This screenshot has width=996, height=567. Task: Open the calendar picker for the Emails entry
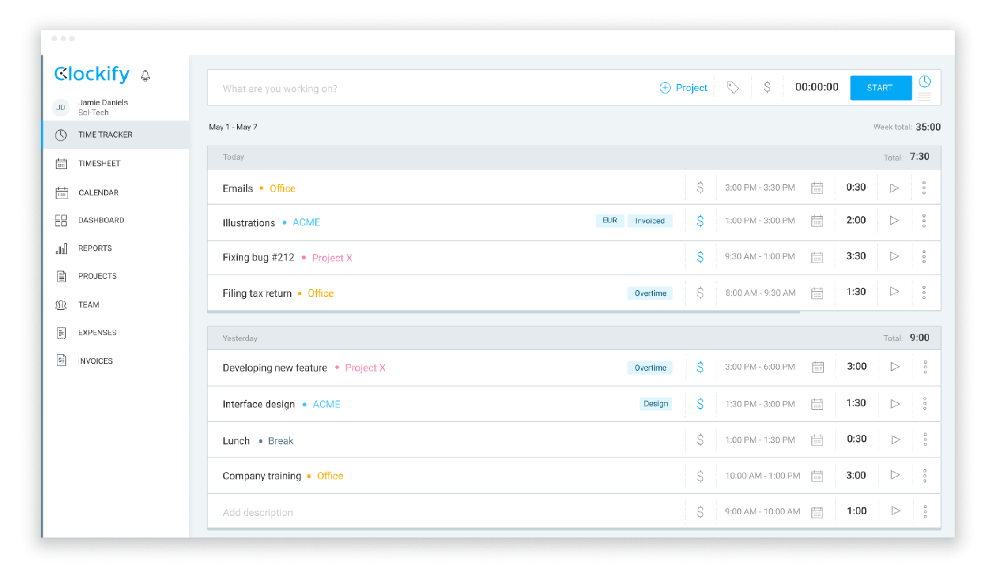click(818, 187)
